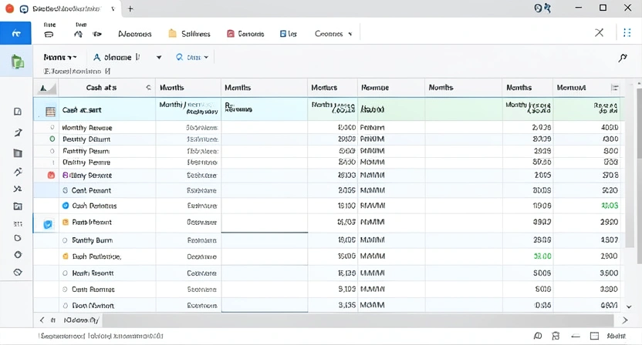The height and width of the screenshot is (345, 642).
Task: Select the dark filled book icon in the sidebar
Action: [x=18, y=153]
